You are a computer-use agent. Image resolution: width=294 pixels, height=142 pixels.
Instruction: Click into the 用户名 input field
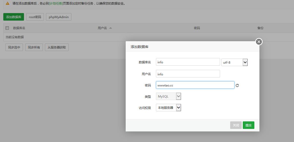pyautogui.click(x=188, y=74)
